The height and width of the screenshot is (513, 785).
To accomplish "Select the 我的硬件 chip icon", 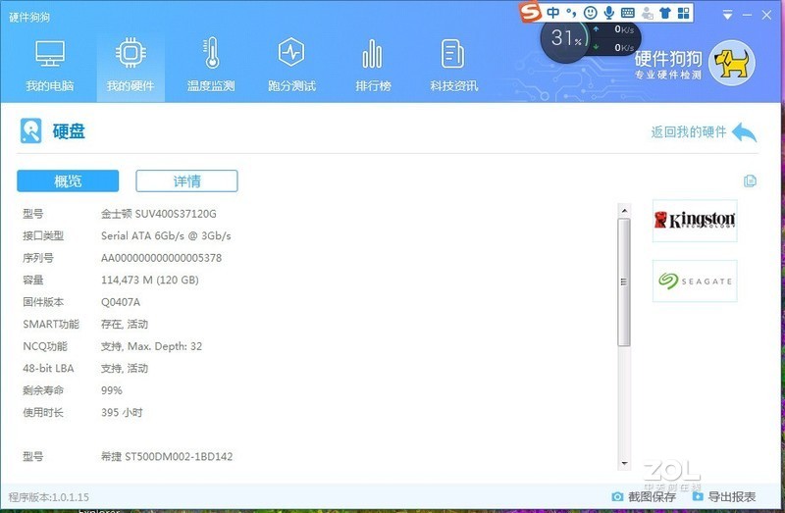I will click(x=131, y=52).
